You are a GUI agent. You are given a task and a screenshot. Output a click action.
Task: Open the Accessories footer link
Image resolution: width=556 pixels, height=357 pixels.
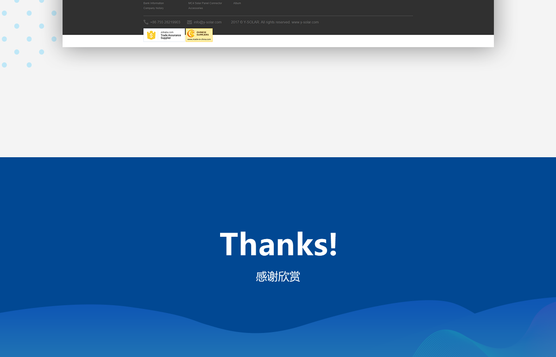click(x=196, y=8)
